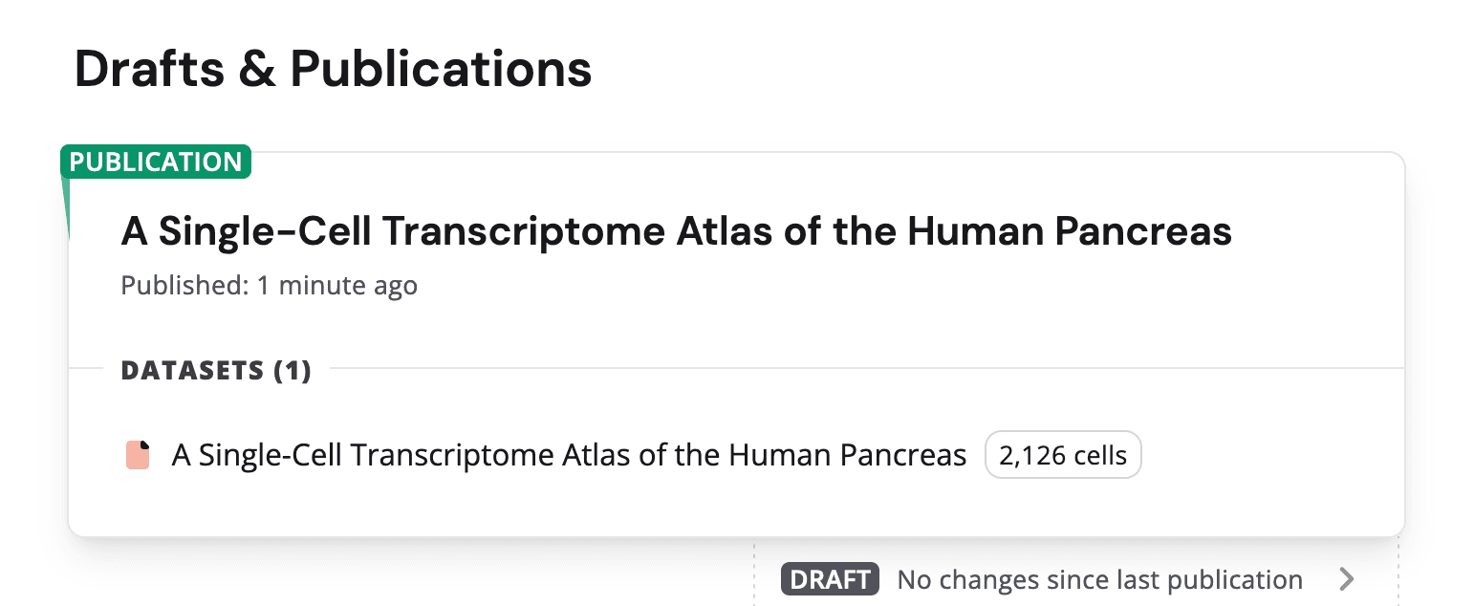
Task: Click the '(1)' count in DATASETS header
Action: (x=292, y=370)
